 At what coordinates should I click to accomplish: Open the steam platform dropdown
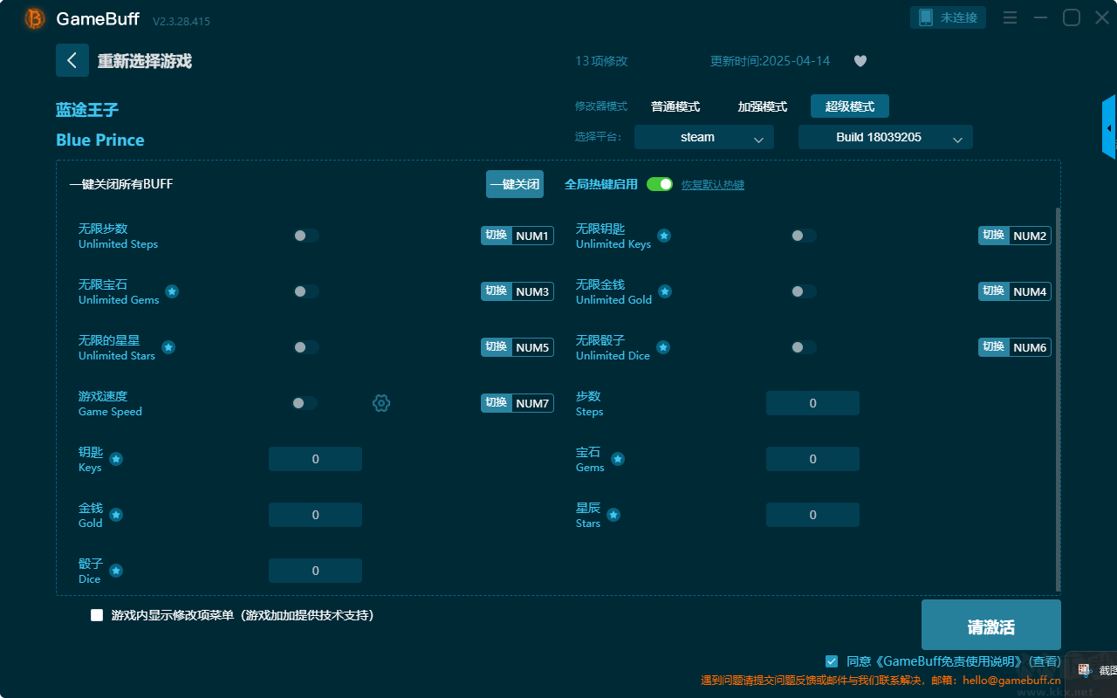(704, 137)
